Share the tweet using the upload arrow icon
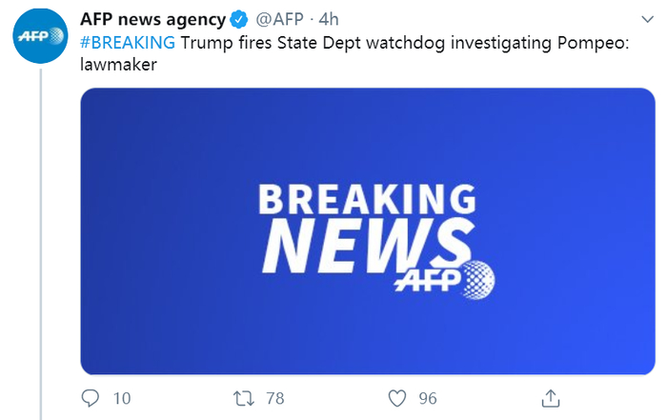Image resolution: width=667 pixels, height=420 pixels. [550, 397]
